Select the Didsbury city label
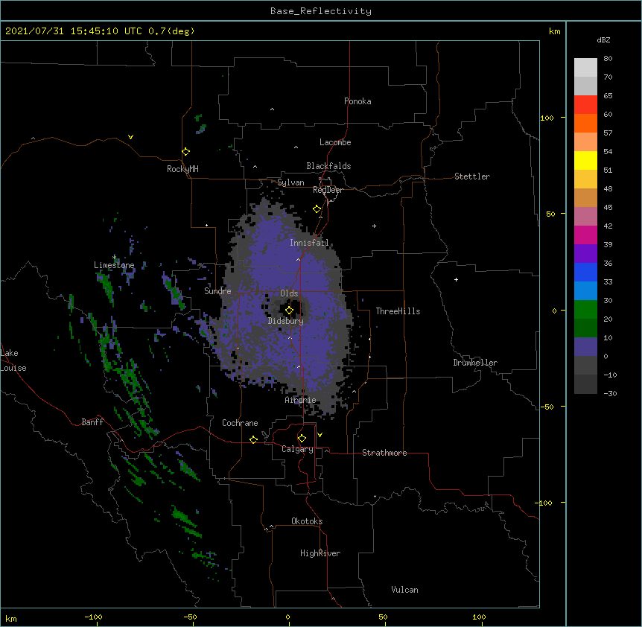Image resolution: width=642 pixels, height=627 pixels. 286,321
